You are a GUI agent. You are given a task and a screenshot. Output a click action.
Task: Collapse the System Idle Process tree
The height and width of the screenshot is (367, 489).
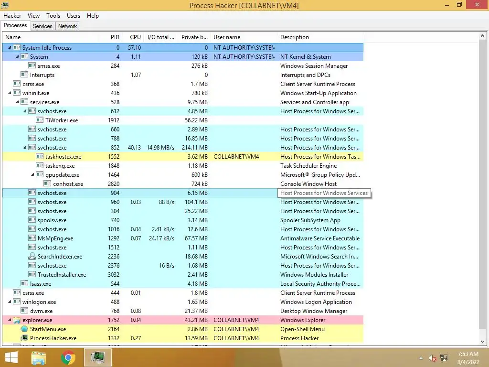pyautogui.click(x=10, y=47)
